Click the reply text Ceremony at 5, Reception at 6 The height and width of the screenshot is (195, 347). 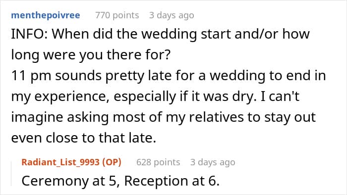120,181
